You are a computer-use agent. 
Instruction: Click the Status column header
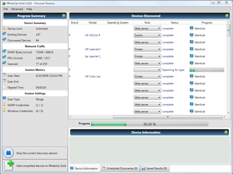point(174,23)
